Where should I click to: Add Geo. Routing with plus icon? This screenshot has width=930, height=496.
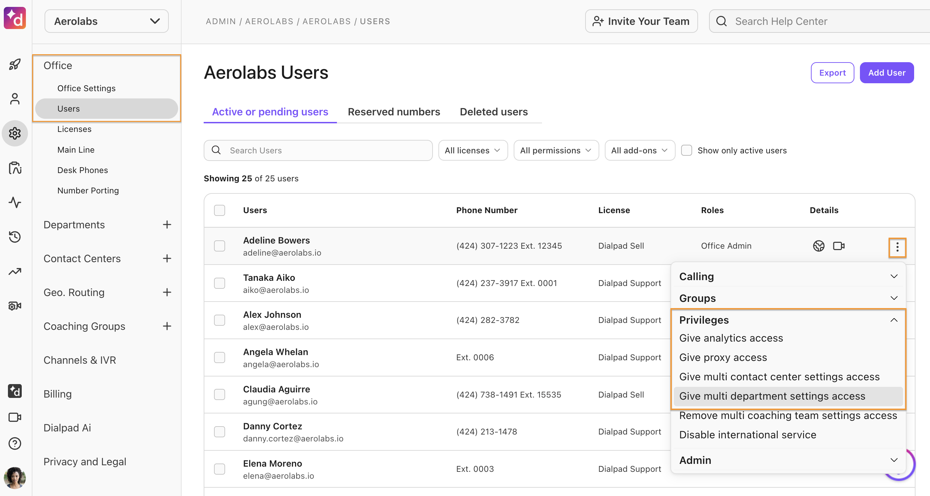(167, 292)
